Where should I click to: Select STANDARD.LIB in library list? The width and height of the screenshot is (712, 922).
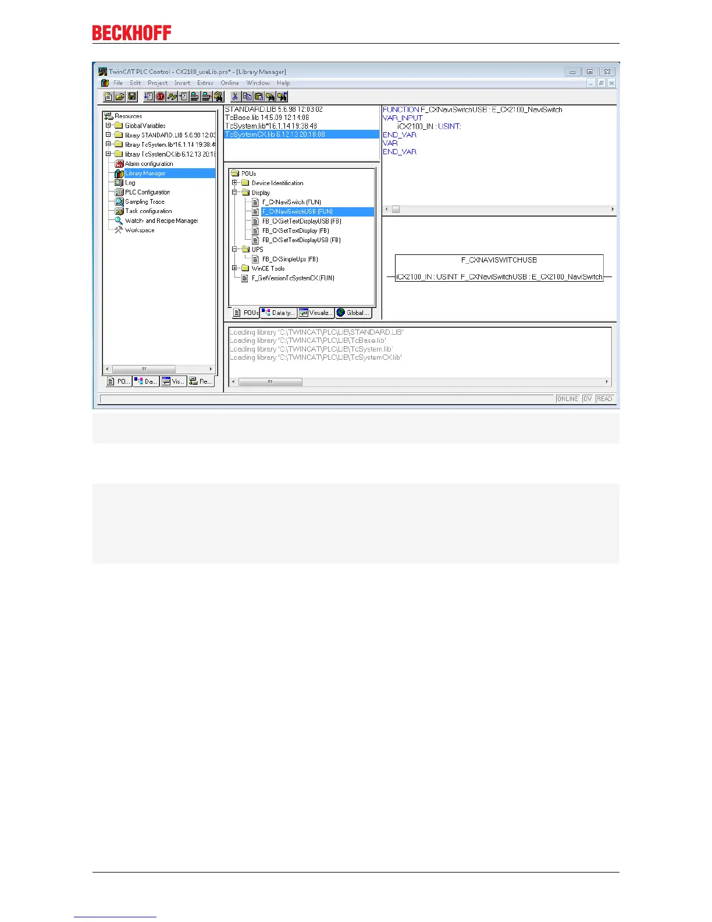(x=274, y=109)
